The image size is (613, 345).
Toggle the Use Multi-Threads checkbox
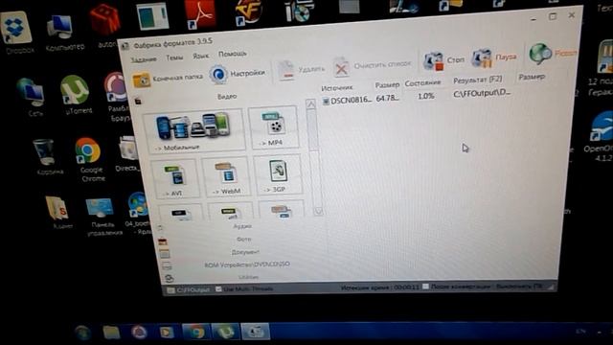tap(218, 289)
